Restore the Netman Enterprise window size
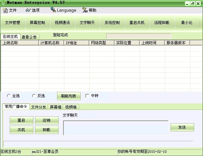 [193, 4]
